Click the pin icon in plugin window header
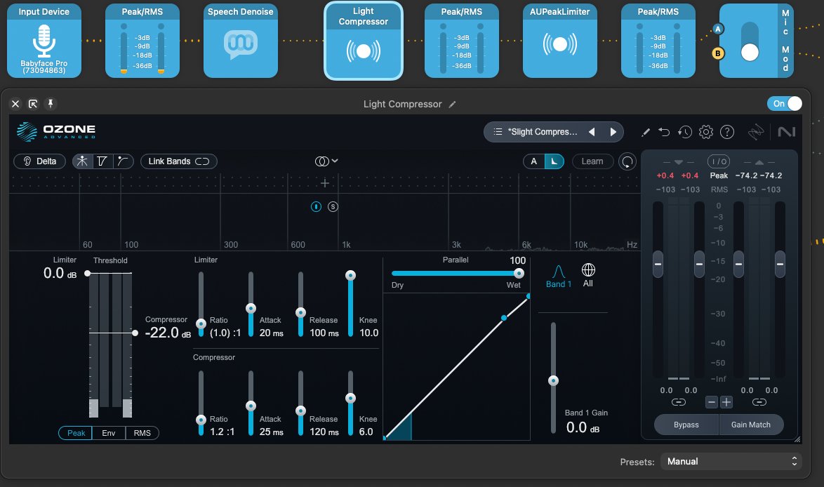The height and width of the screenshot is (487, 824). point(51,103)
